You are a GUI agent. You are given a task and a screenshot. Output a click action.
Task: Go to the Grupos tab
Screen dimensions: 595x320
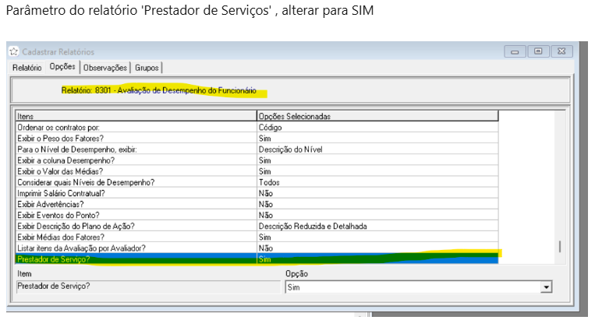tap(147, 68)
